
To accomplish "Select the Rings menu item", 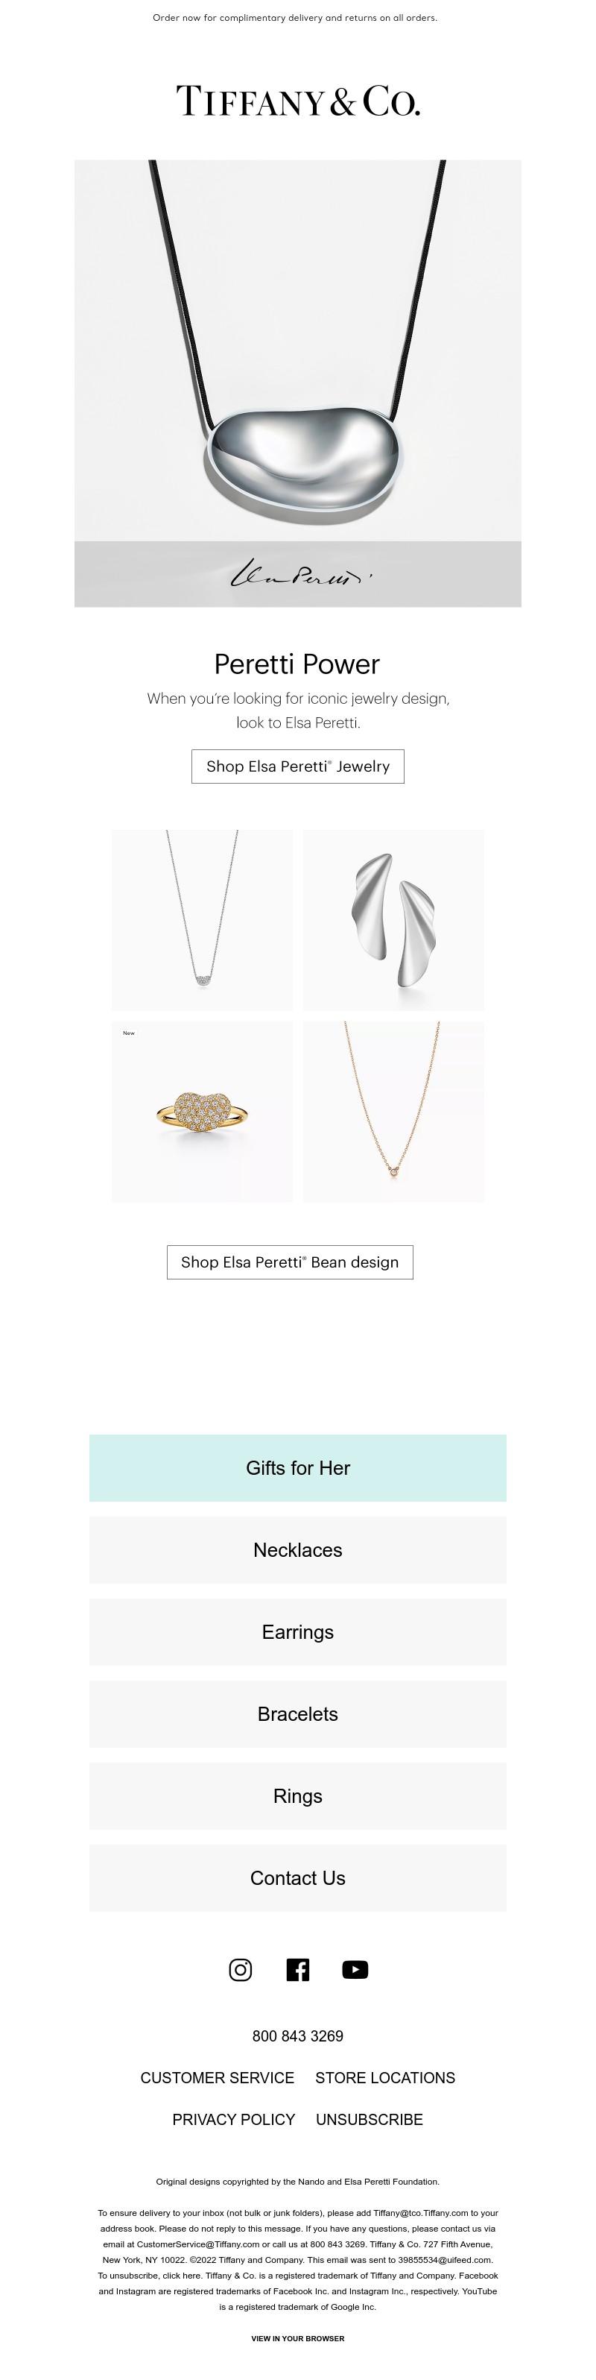I will click(298, 1796).
